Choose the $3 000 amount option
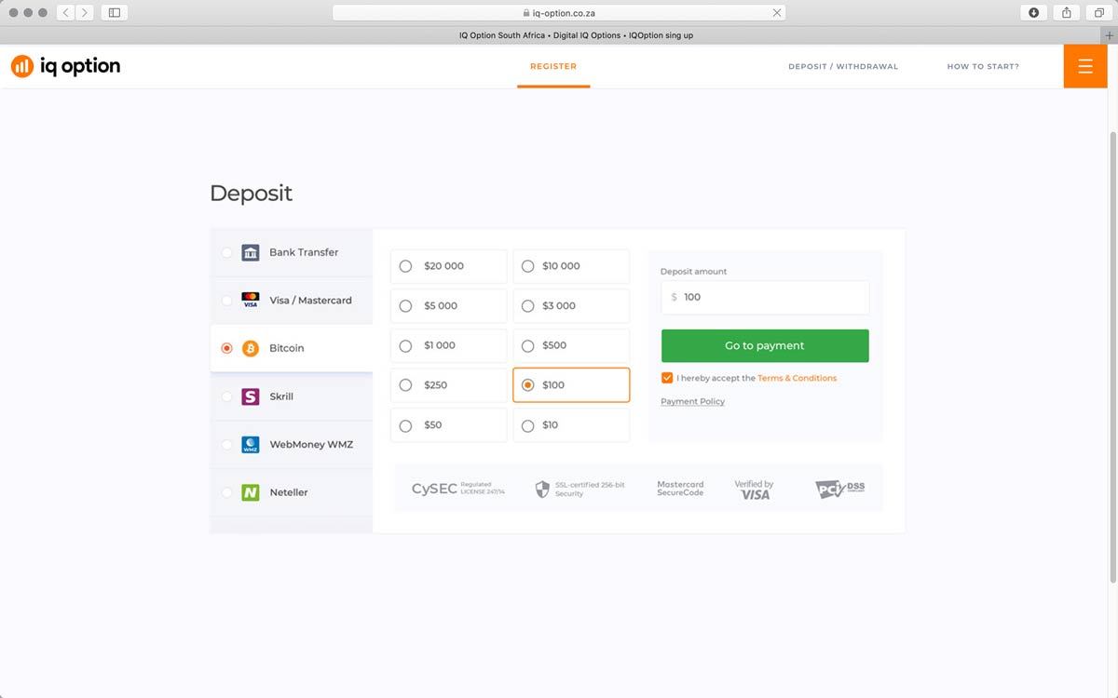 click(571, 305)
